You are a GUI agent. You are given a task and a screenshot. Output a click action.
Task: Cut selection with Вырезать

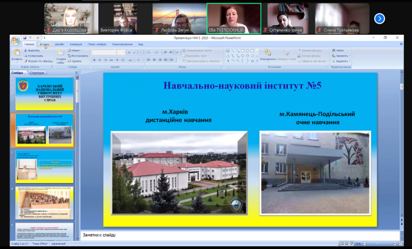tap(32, 51)
